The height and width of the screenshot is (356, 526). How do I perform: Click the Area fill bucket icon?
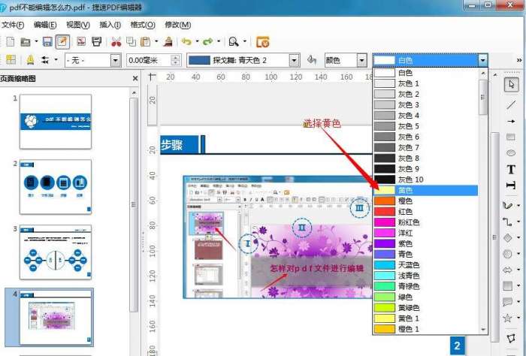[312, 60]
